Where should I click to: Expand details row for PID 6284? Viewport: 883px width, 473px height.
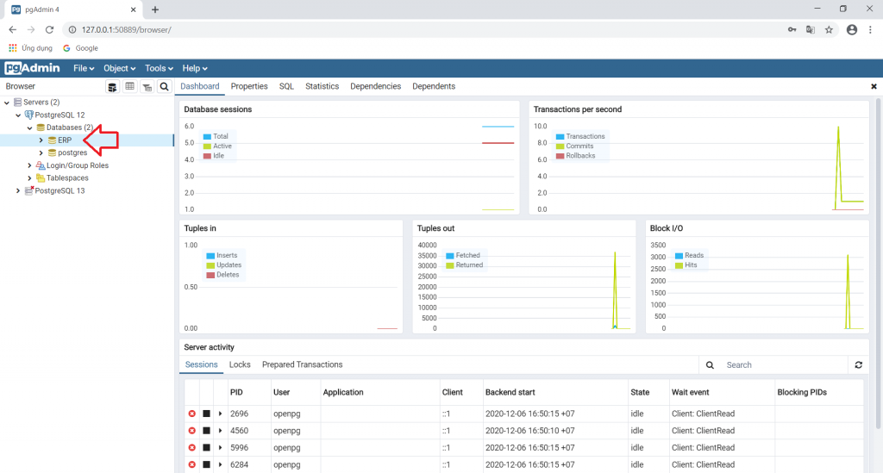[x=220, y=464]
